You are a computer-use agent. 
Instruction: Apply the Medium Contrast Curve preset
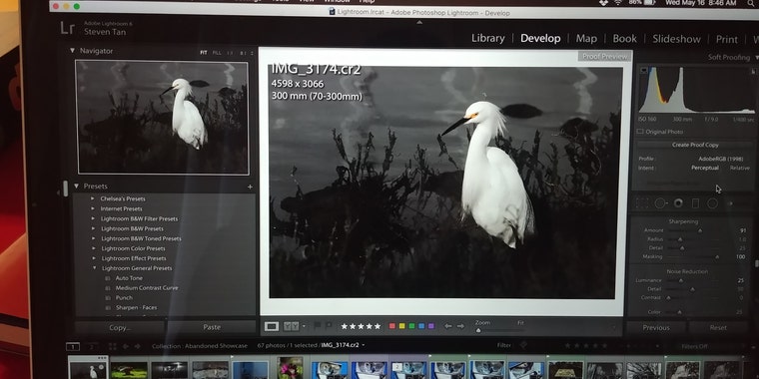[x=147, y=287]
